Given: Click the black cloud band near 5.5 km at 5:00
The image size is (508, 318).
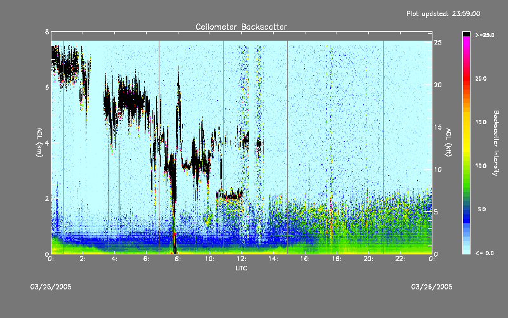Looking at the screenshot, I should pyautogui.click(x=131, y=100).
